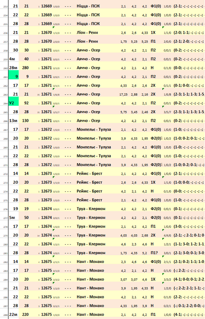This screenshot has width=205, height=319.
Task: Click the cell showing 13м
Action: [14, 121]
